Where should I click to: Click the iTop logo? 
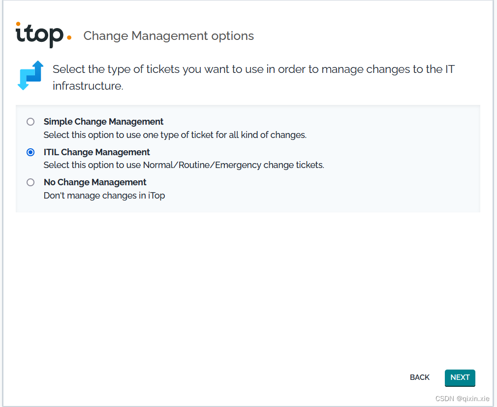[43, 35]
